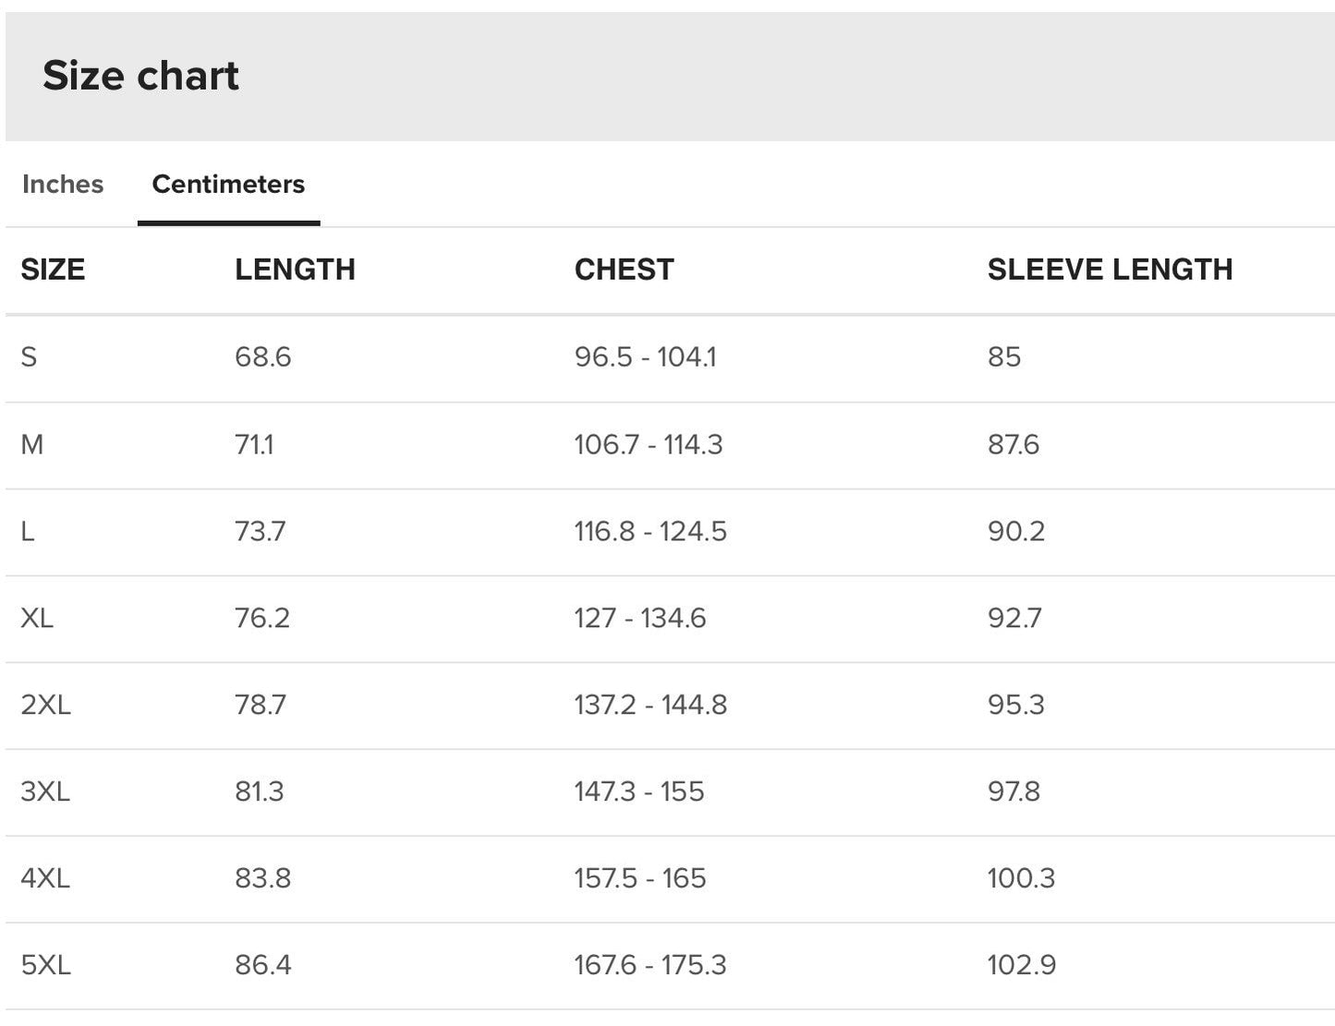1335x1026 pixels.
Task: Select the Centimeters tab
Action: [228, 184]
